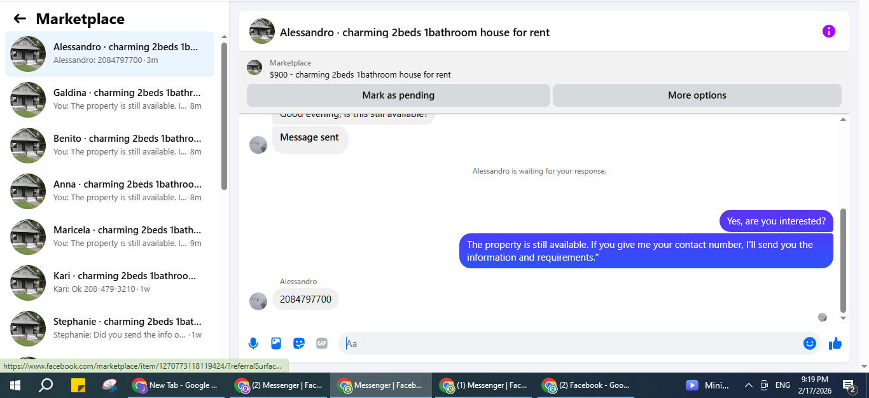Show hidden system tray icons chevron

748,385
